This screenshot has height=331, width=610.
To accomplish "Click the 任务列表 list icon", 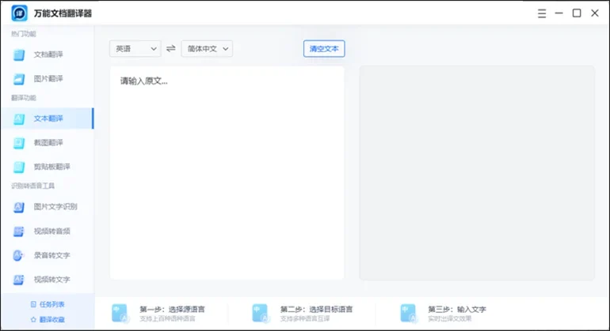I will pos(33,304).
